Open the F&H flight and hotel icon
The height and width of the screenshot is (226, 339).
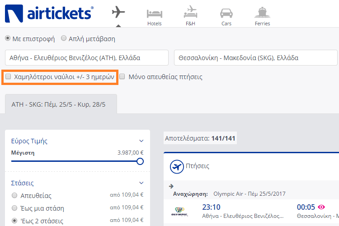(190, 12)
